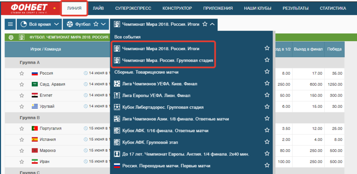
Task: Click Лига Чемпионов Азии icon
Action: pos(117,119)
